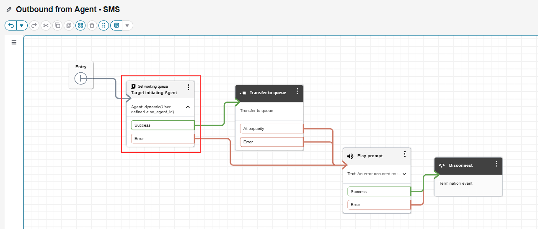Collapse the Agent: dynamic details chevron
This screenshot has width=538, height=229.
tap(188, 107)
